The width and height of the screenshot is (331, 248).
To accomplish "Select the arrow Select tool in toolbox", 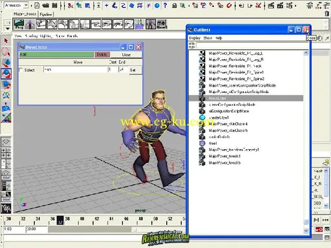I will (x=6, y=41).
